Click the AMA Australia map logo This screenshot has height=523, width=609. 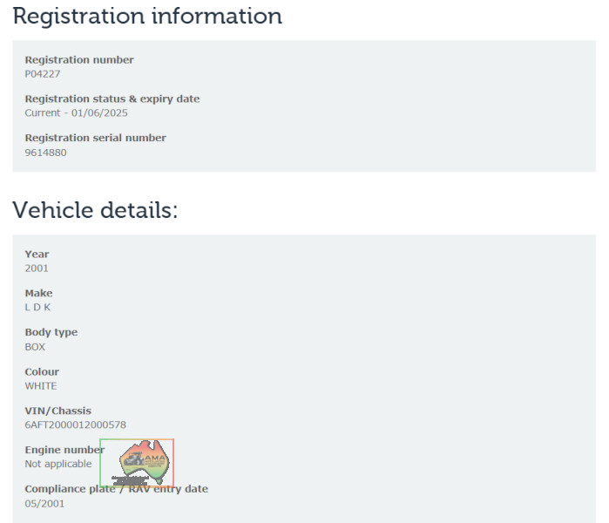click(x=138, y=463)
